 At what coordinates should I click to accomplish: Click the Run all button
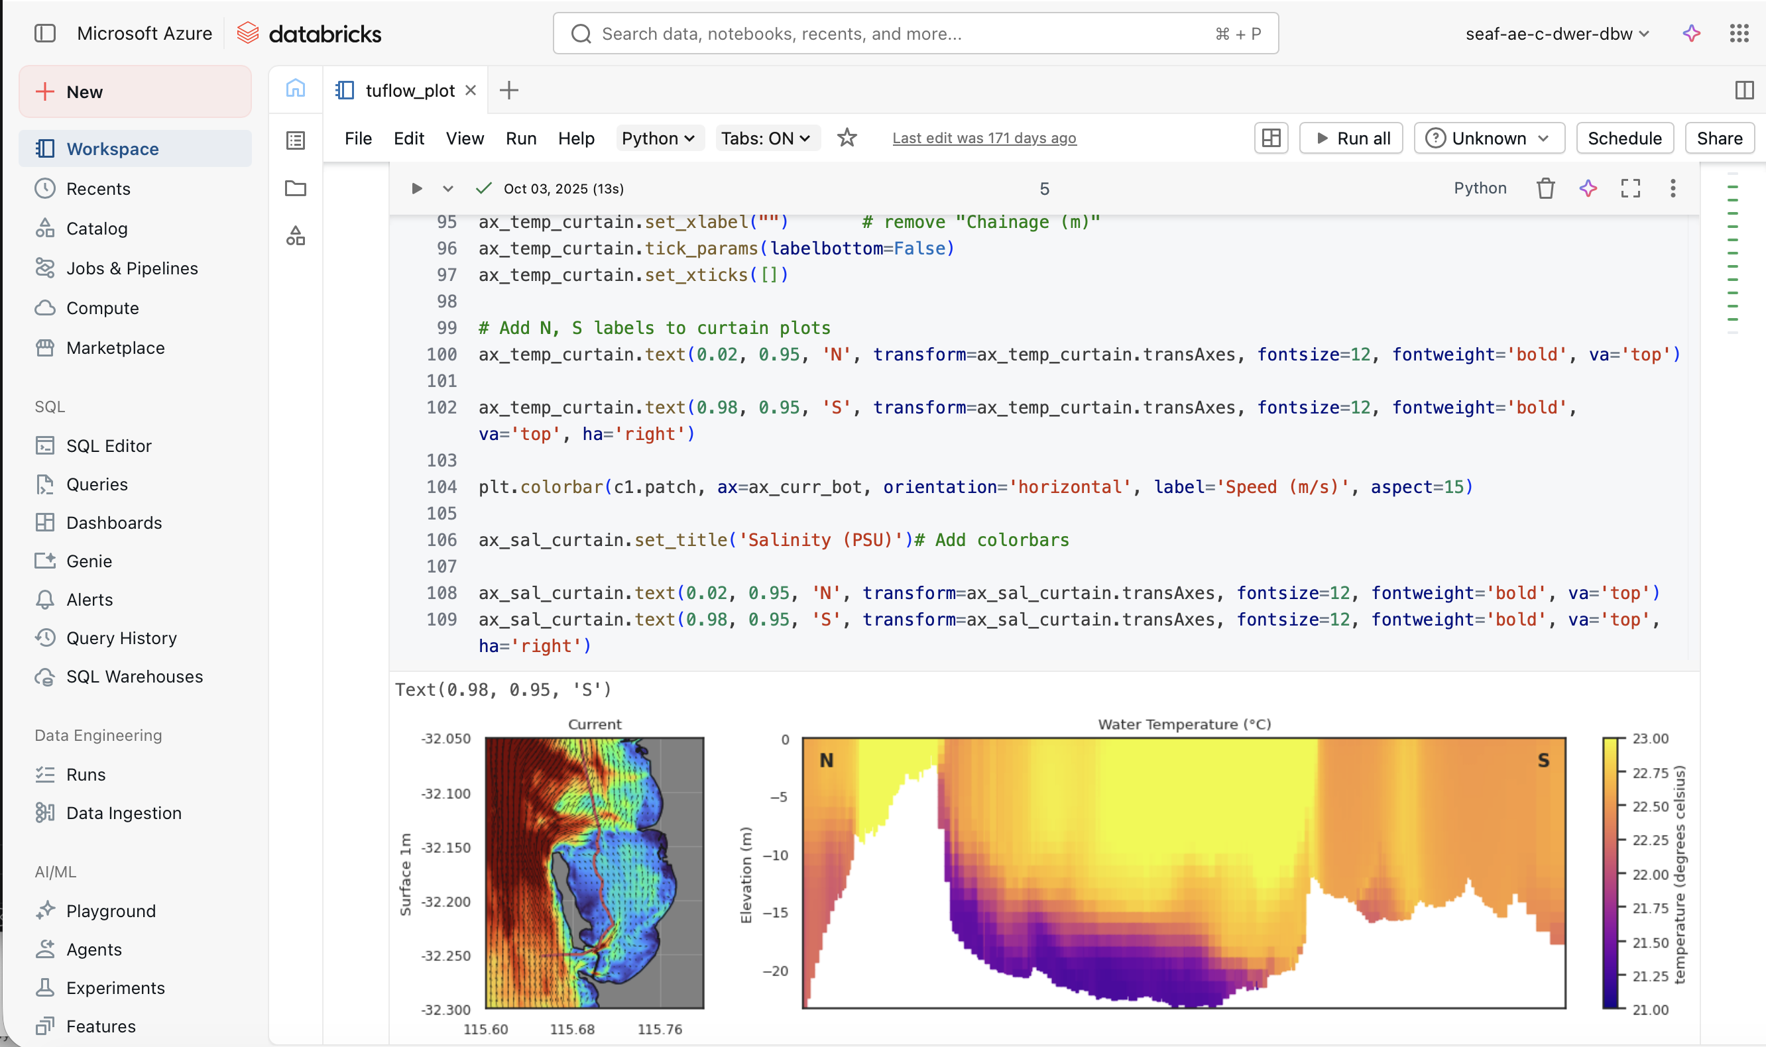point(1351,138)
